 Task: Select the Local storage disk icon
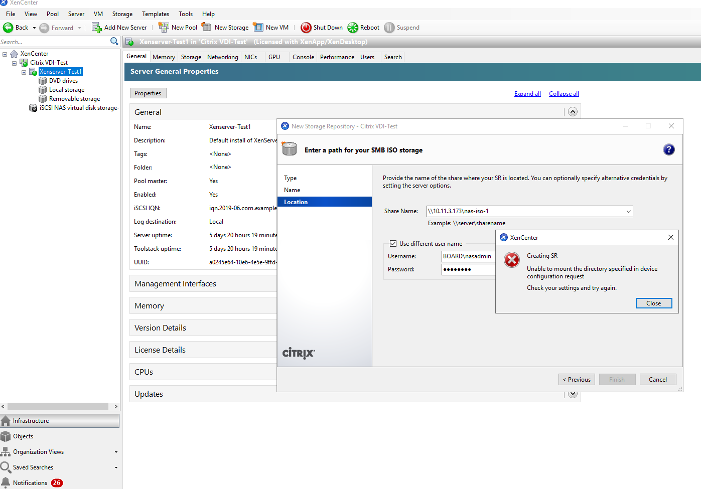(43, 90)
